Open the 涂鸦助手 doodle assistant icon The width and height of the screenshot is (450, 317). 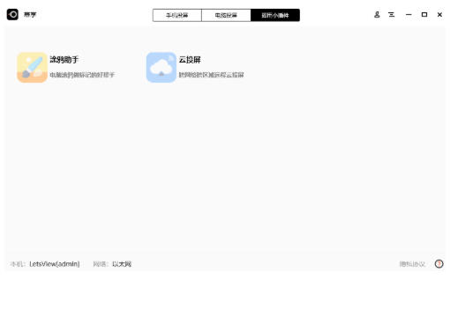[x=32, y=67]
